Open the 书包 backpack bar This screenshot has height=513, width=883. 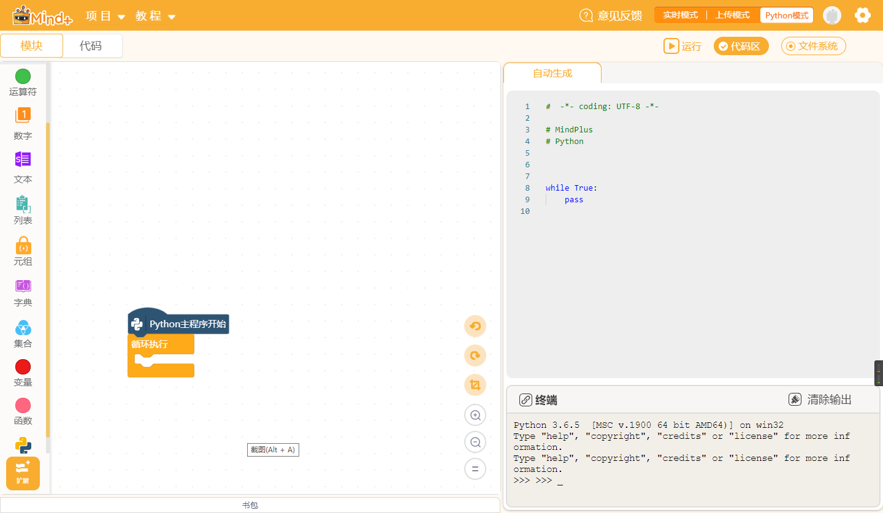250,505
